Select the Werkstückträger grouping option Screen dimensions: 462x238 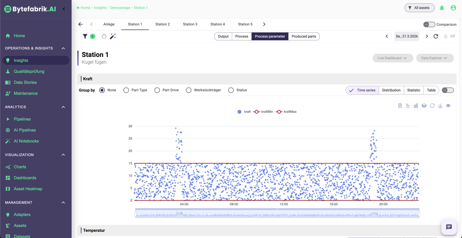coord(189,90)
